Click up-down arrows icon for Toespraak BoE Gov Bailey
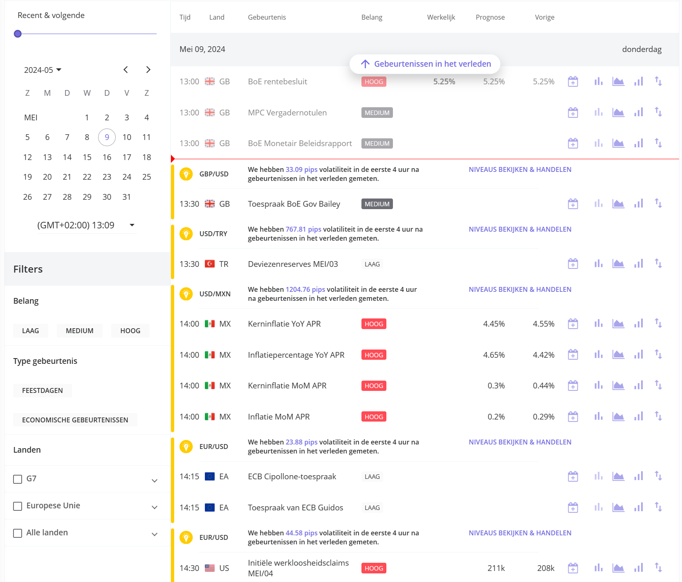 pyautogui.click(x=658, y=203)
